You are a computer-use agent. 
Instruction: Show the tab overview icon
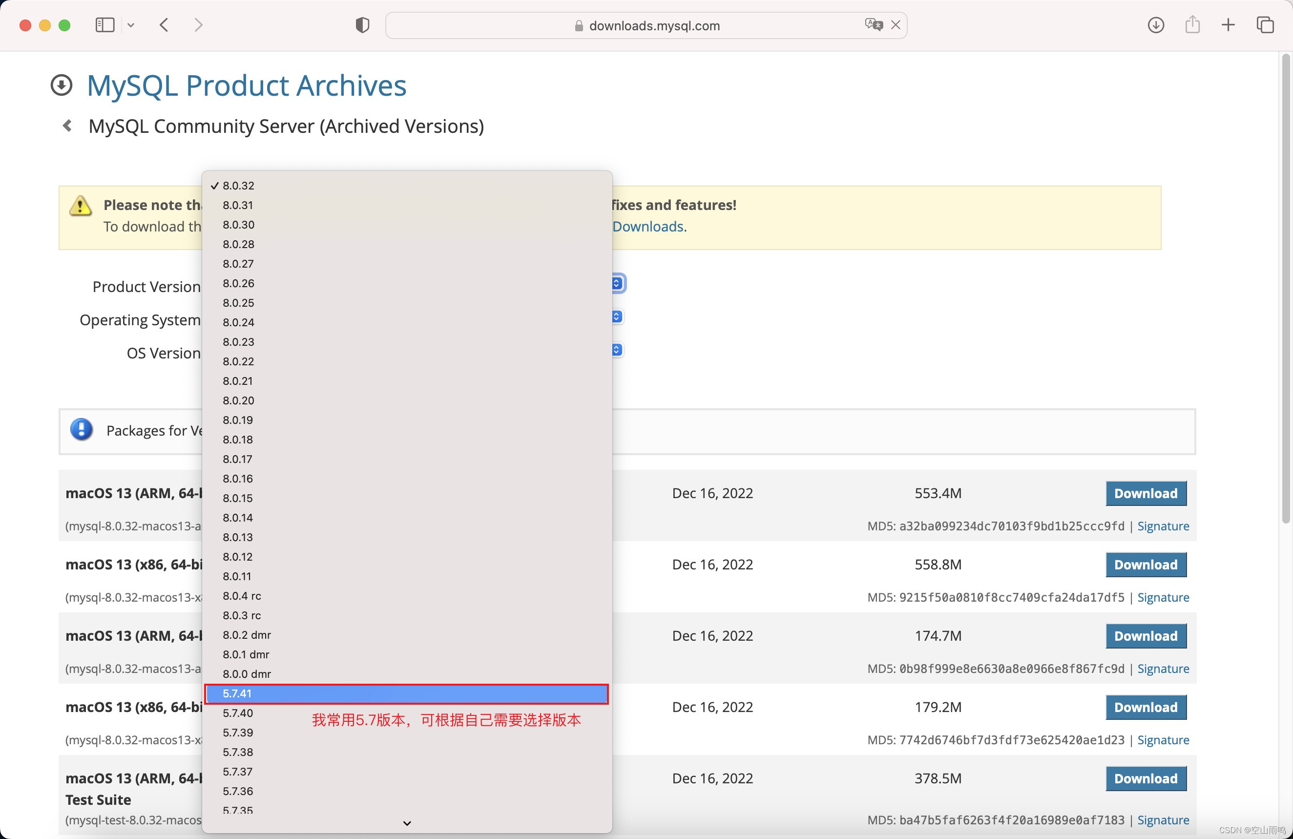pyautogui.click(x=1265, y=25)
